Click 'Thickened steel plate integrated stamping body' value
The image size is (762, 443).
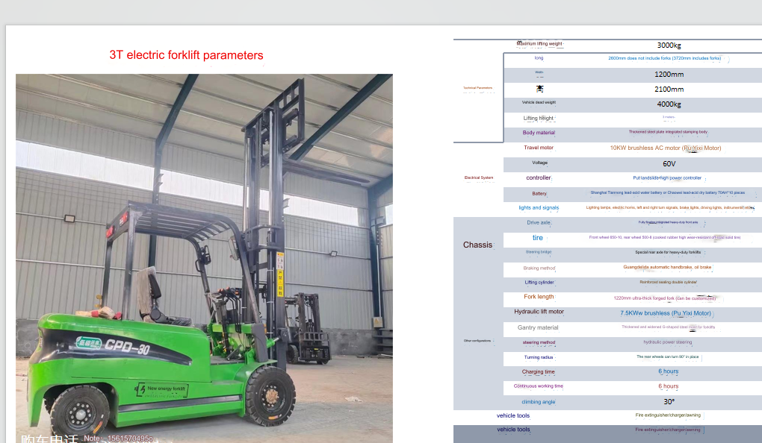point(668,132)
